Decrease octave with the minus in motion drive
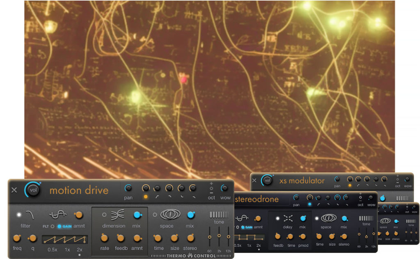 (x=211, y=193)
